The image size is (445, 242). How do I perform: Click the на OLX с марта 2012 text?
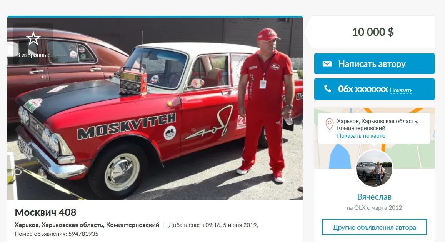click(x=374, y=208)
